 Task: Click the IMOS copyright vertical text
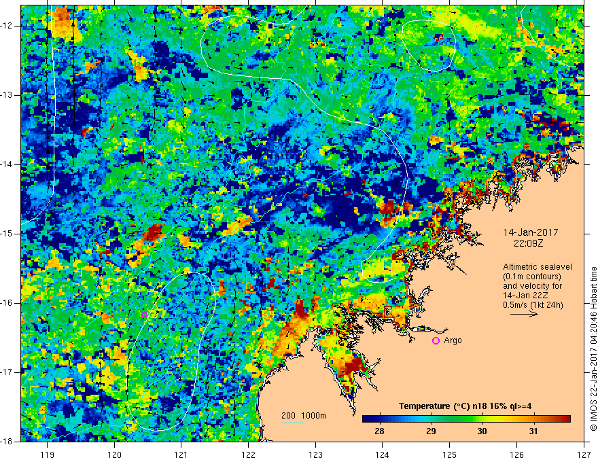593,349
